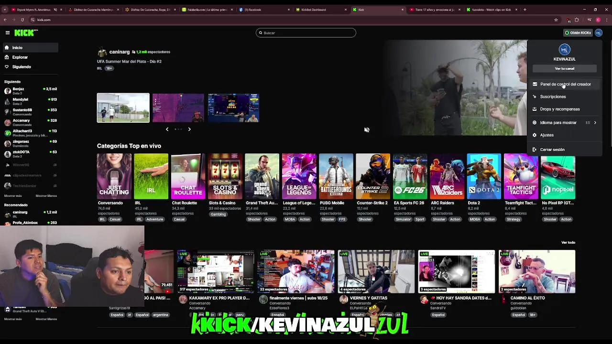
Task: Click the KICK logo
Action: pyautogui.click(x=25, y=32)
